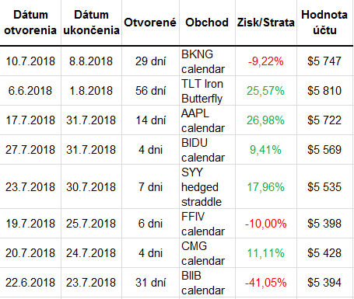Image resolution: width=354 pixels, height=299 pixels.
Task: Select the SYY hedged straddle cell
Action: [x=207, y=187]
